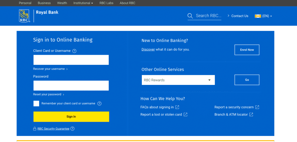Image resolution: width=297 pixels, height=142 pixels.
Task: Open the Wealth menu item
Action: coord(62,3)
